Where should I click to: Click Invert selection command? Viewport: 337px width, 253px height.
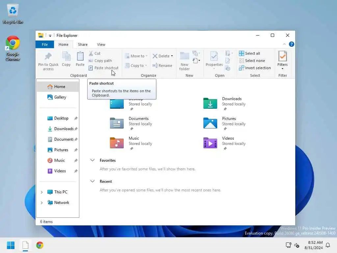tap(255, 68)
